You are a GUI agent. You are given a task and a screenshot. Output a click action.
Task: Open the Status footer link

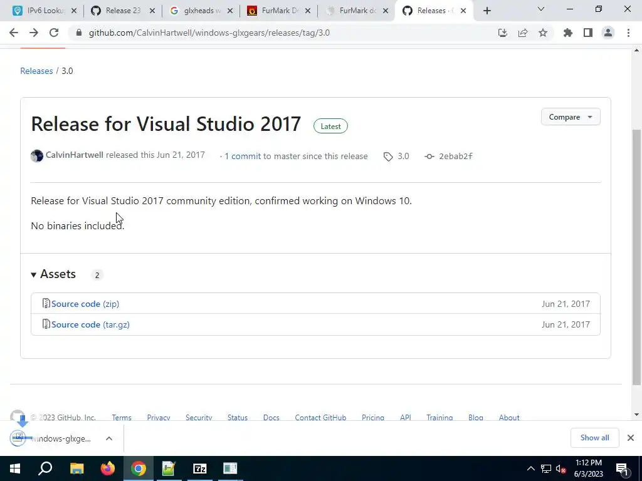238,417
